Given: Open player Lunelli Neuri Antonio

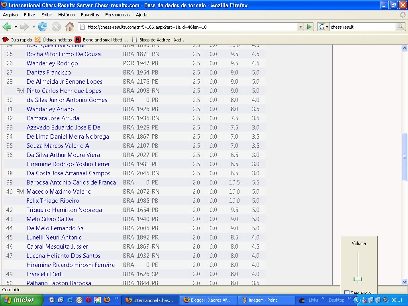Looking at the screenshot, I should click(54, 237).
